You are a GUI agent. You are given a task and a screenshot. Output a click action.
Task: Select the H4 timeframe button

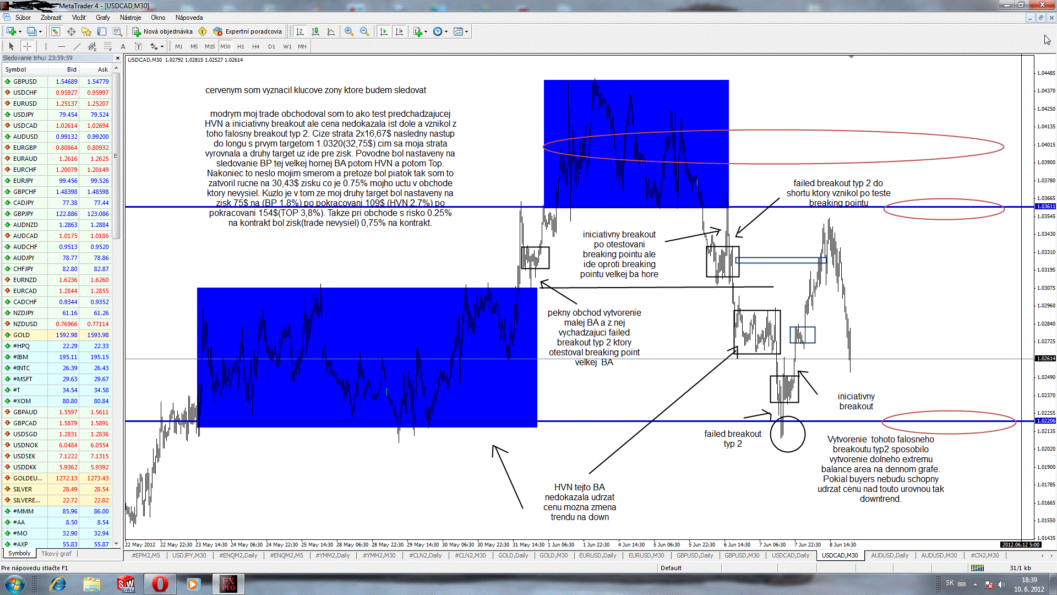pyautogui.click(x=255, y=46)
